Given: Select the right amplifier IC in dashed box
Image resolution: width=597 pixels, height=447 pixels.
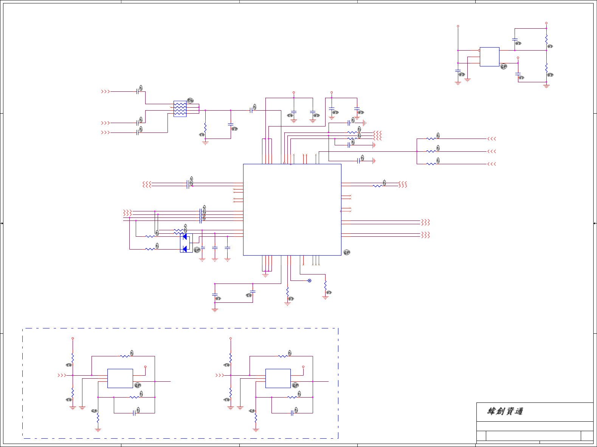Looking at the screenshot, I should click(x=278, y=378).
